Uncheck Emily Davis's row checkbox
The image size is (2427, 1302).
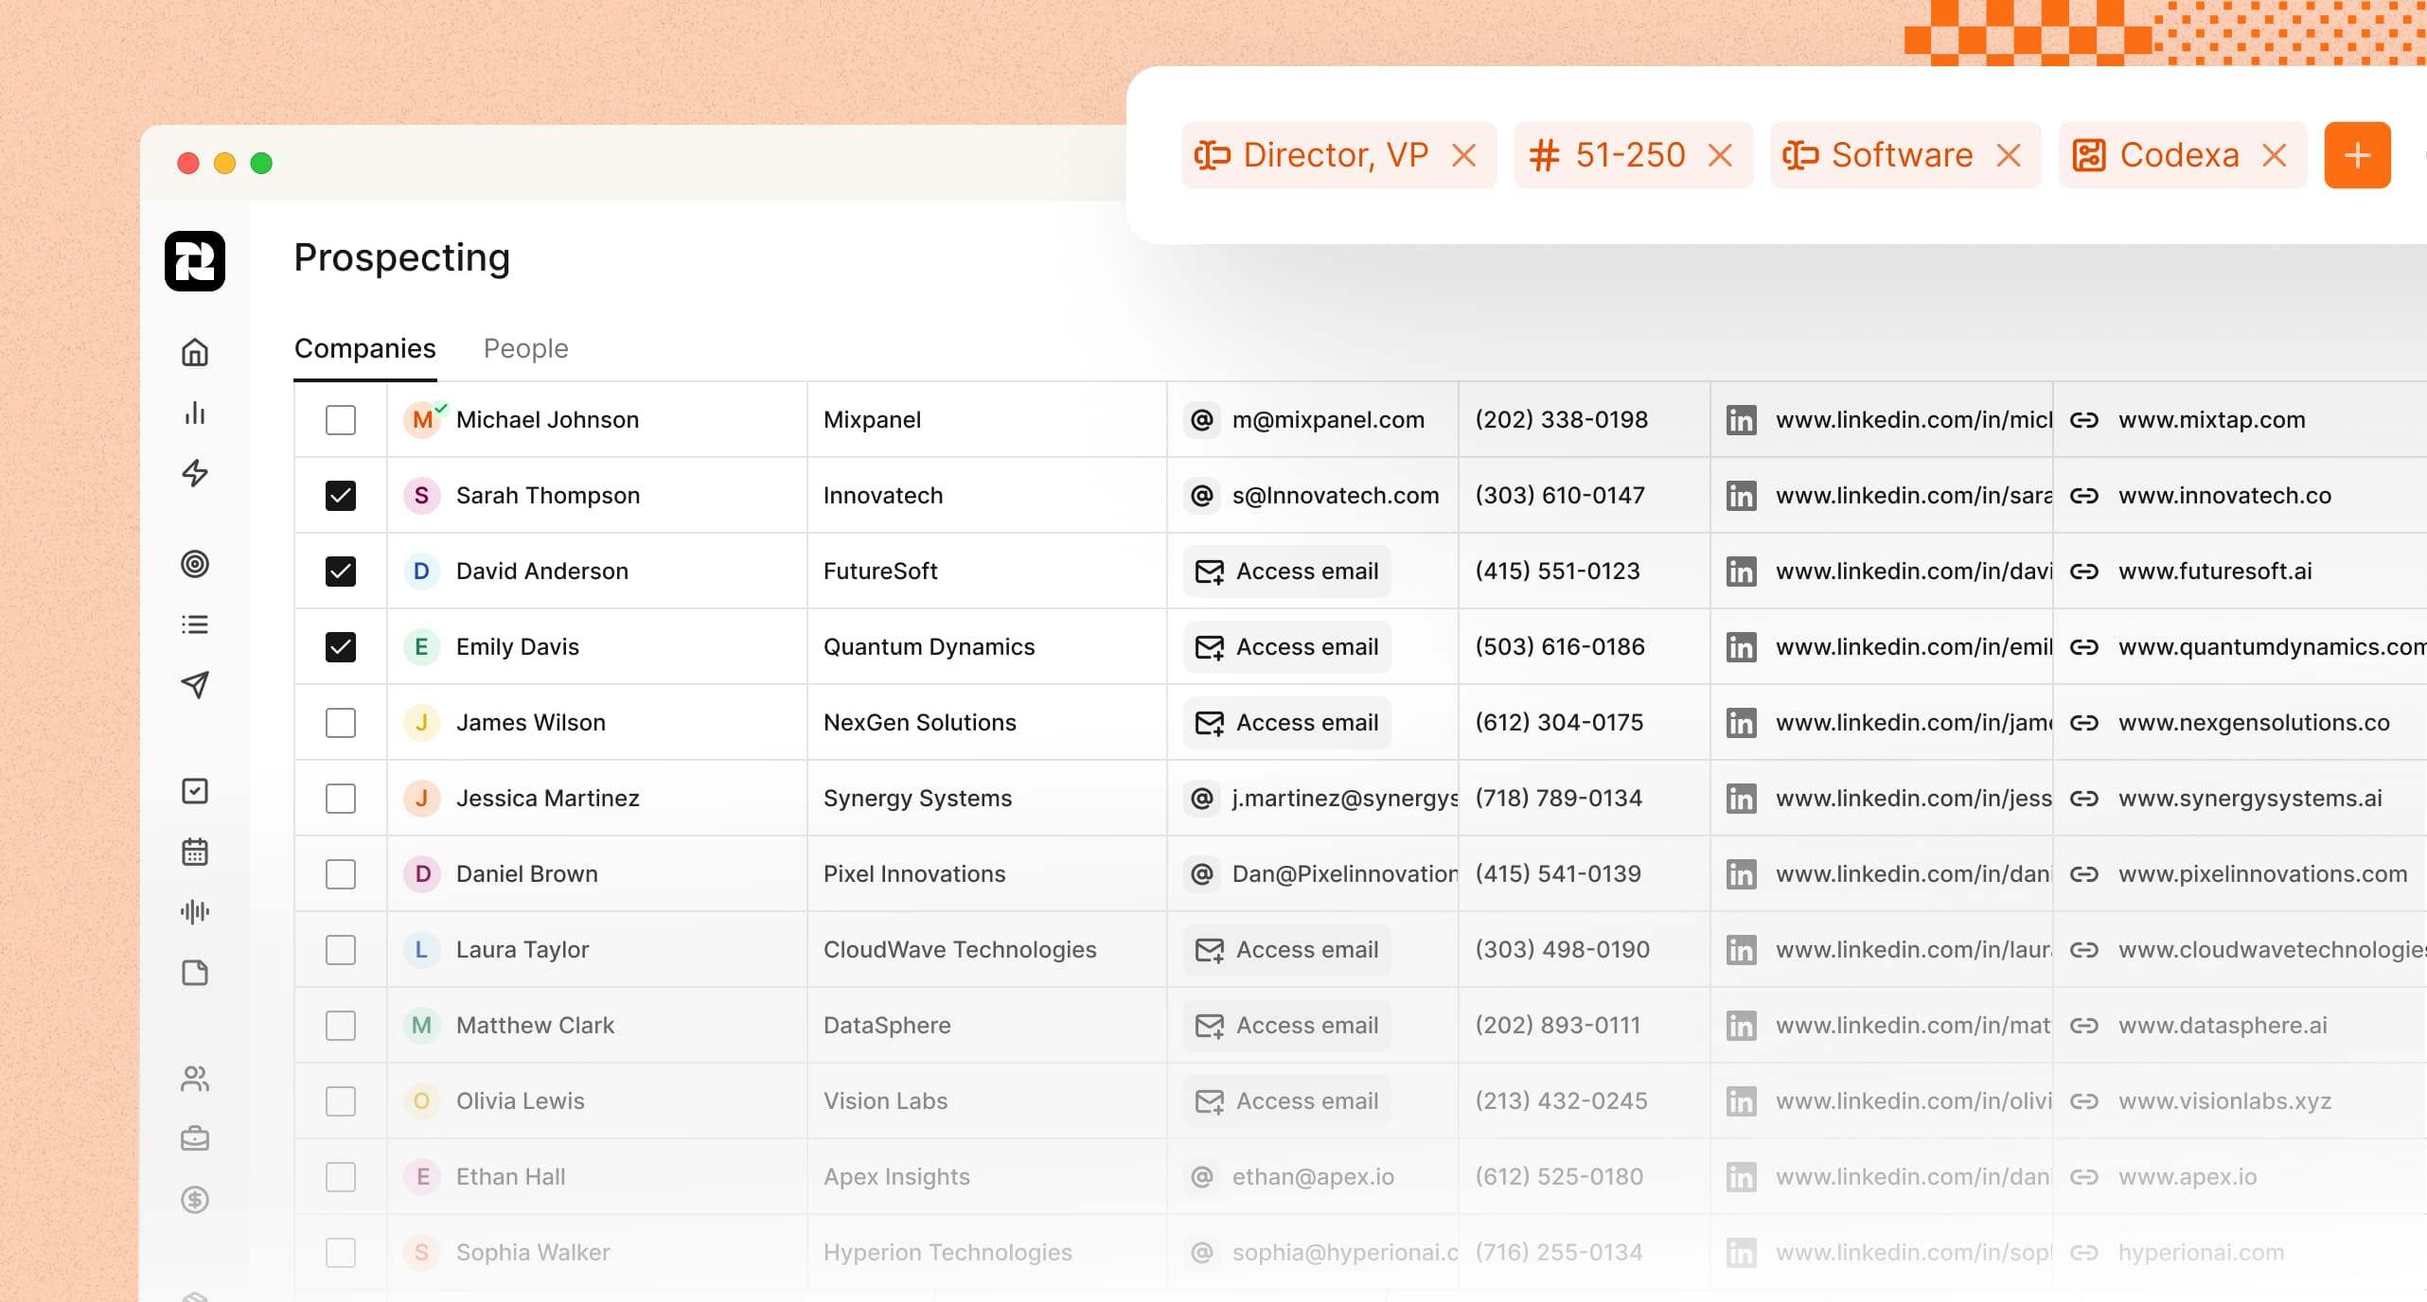click(340, 647)
